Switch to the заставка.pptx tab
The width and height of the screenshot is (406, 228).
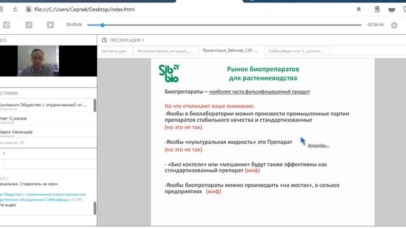pos(114,51)
